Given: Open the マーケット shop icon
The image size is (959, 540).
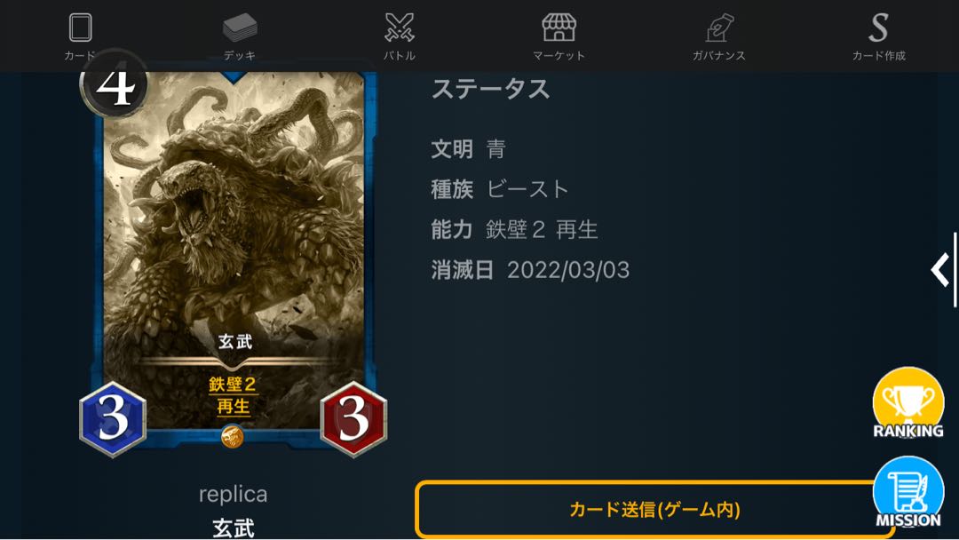Looking at the screenshot, I should click(x=559, y=28).
